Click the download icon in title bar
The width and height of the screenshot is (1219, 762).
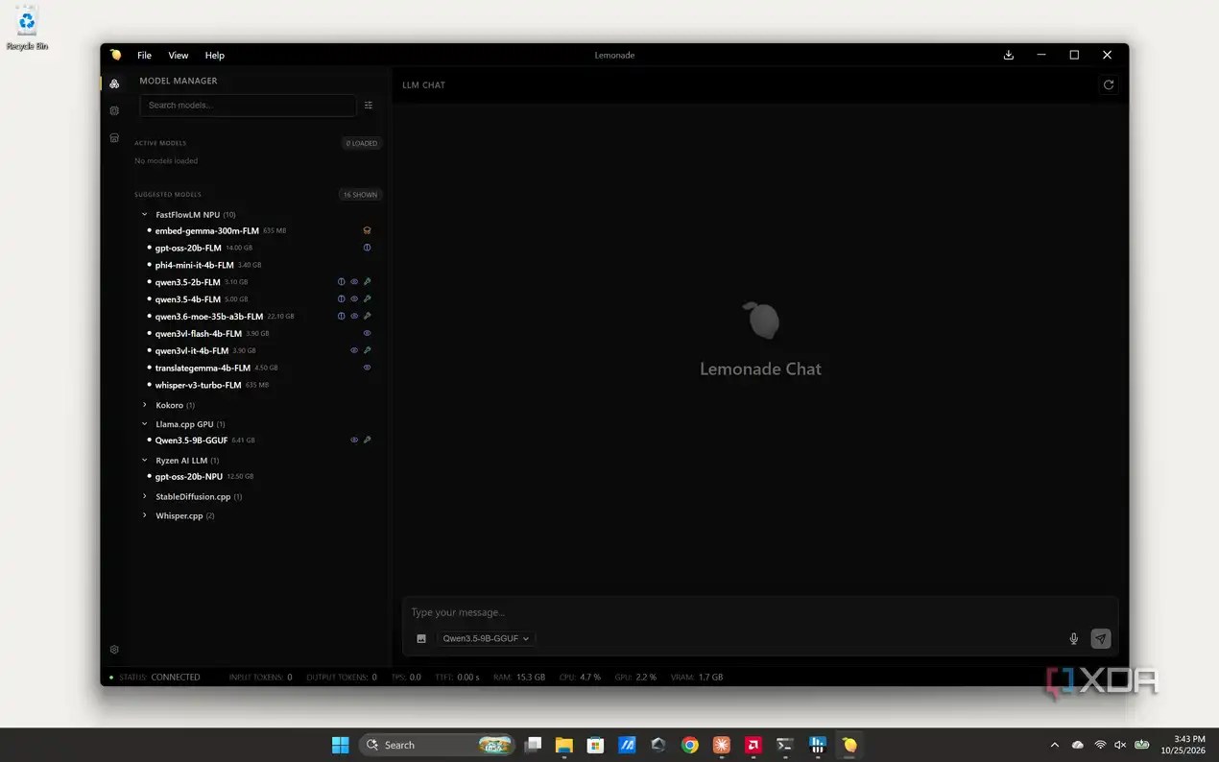1009,56
